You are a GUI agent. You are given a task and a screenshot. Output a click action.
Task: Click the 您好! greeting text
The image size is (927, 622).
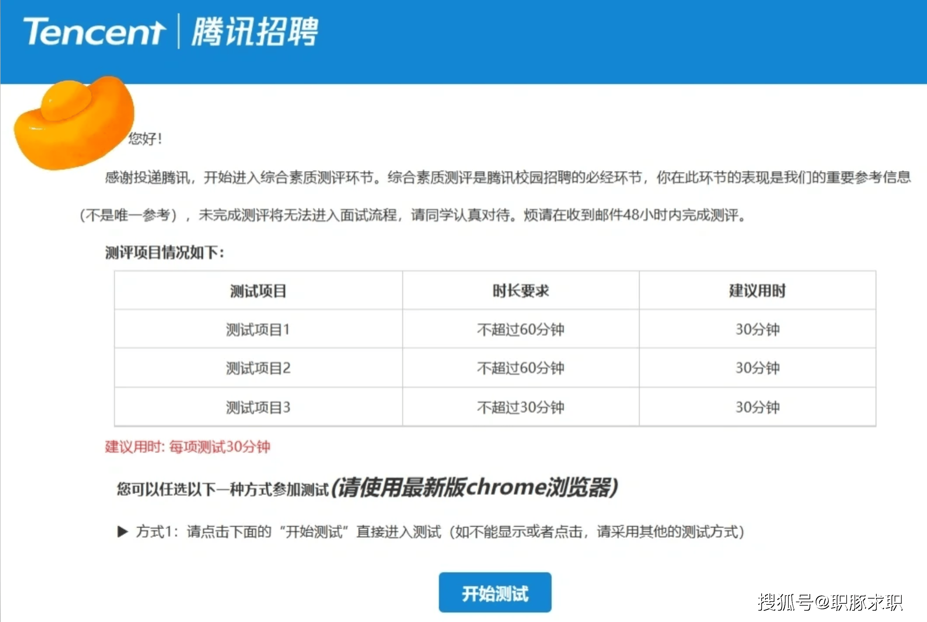[x=145, y=139]
